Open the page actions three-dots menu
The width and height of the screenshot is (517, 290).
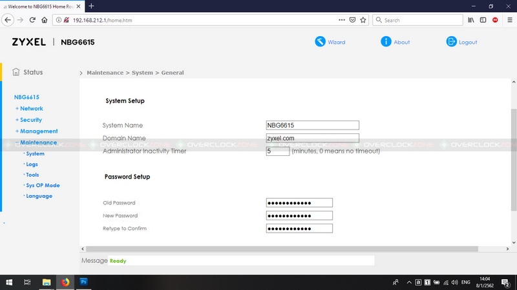(x=342, y=20)
